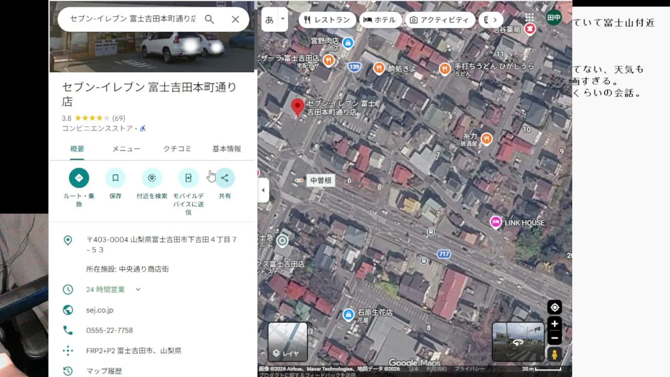The width and height of the screenshot is (670, 377).
Task: Click the プライバシー privacy link
Action: [x=470, y=369]
